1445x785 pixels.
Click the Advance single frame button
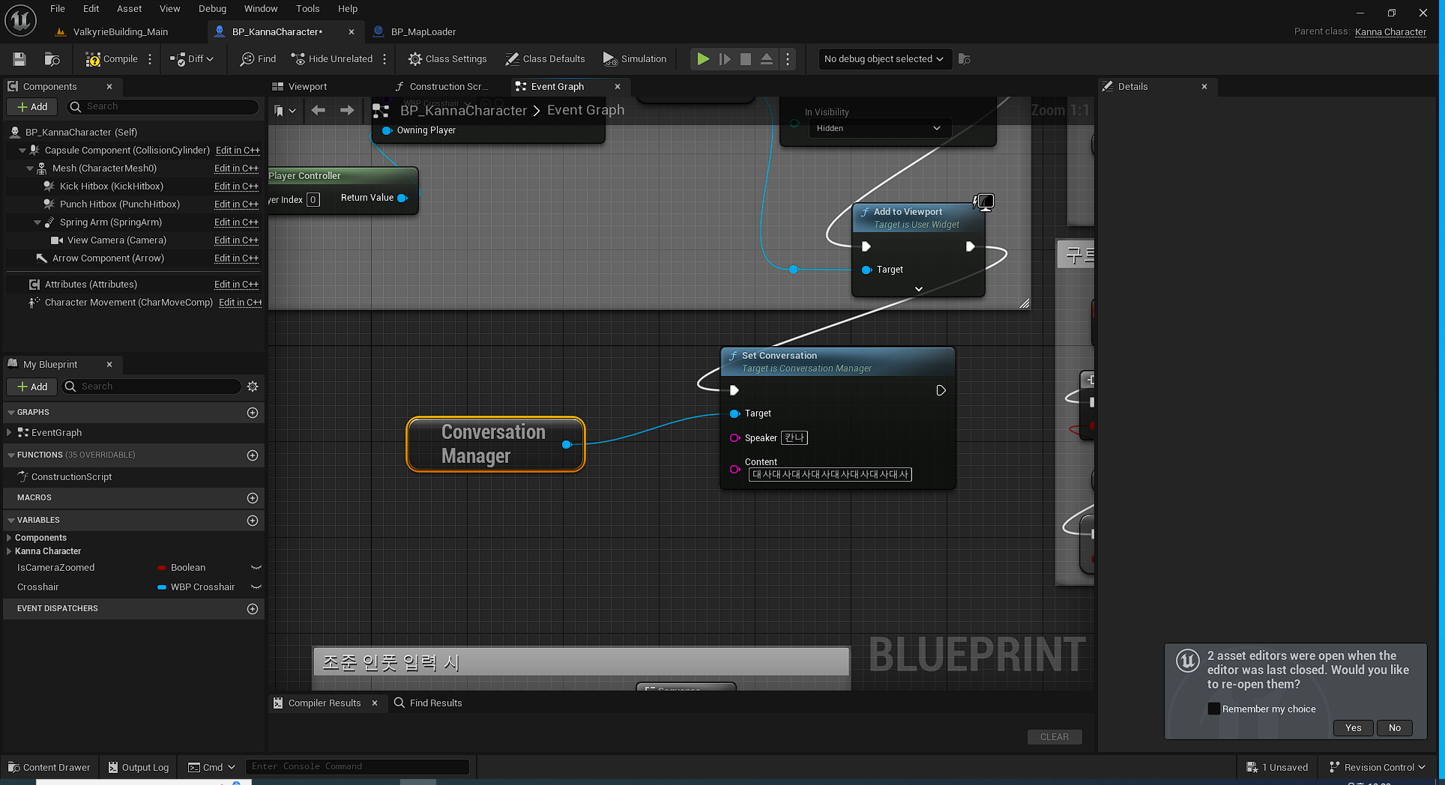pyautogui.click(x=725, y=59)
